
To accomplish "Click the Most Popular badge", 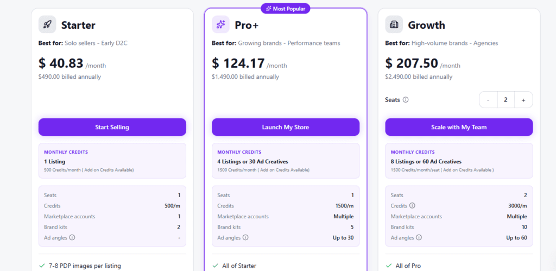I will [x=286, y=8].
